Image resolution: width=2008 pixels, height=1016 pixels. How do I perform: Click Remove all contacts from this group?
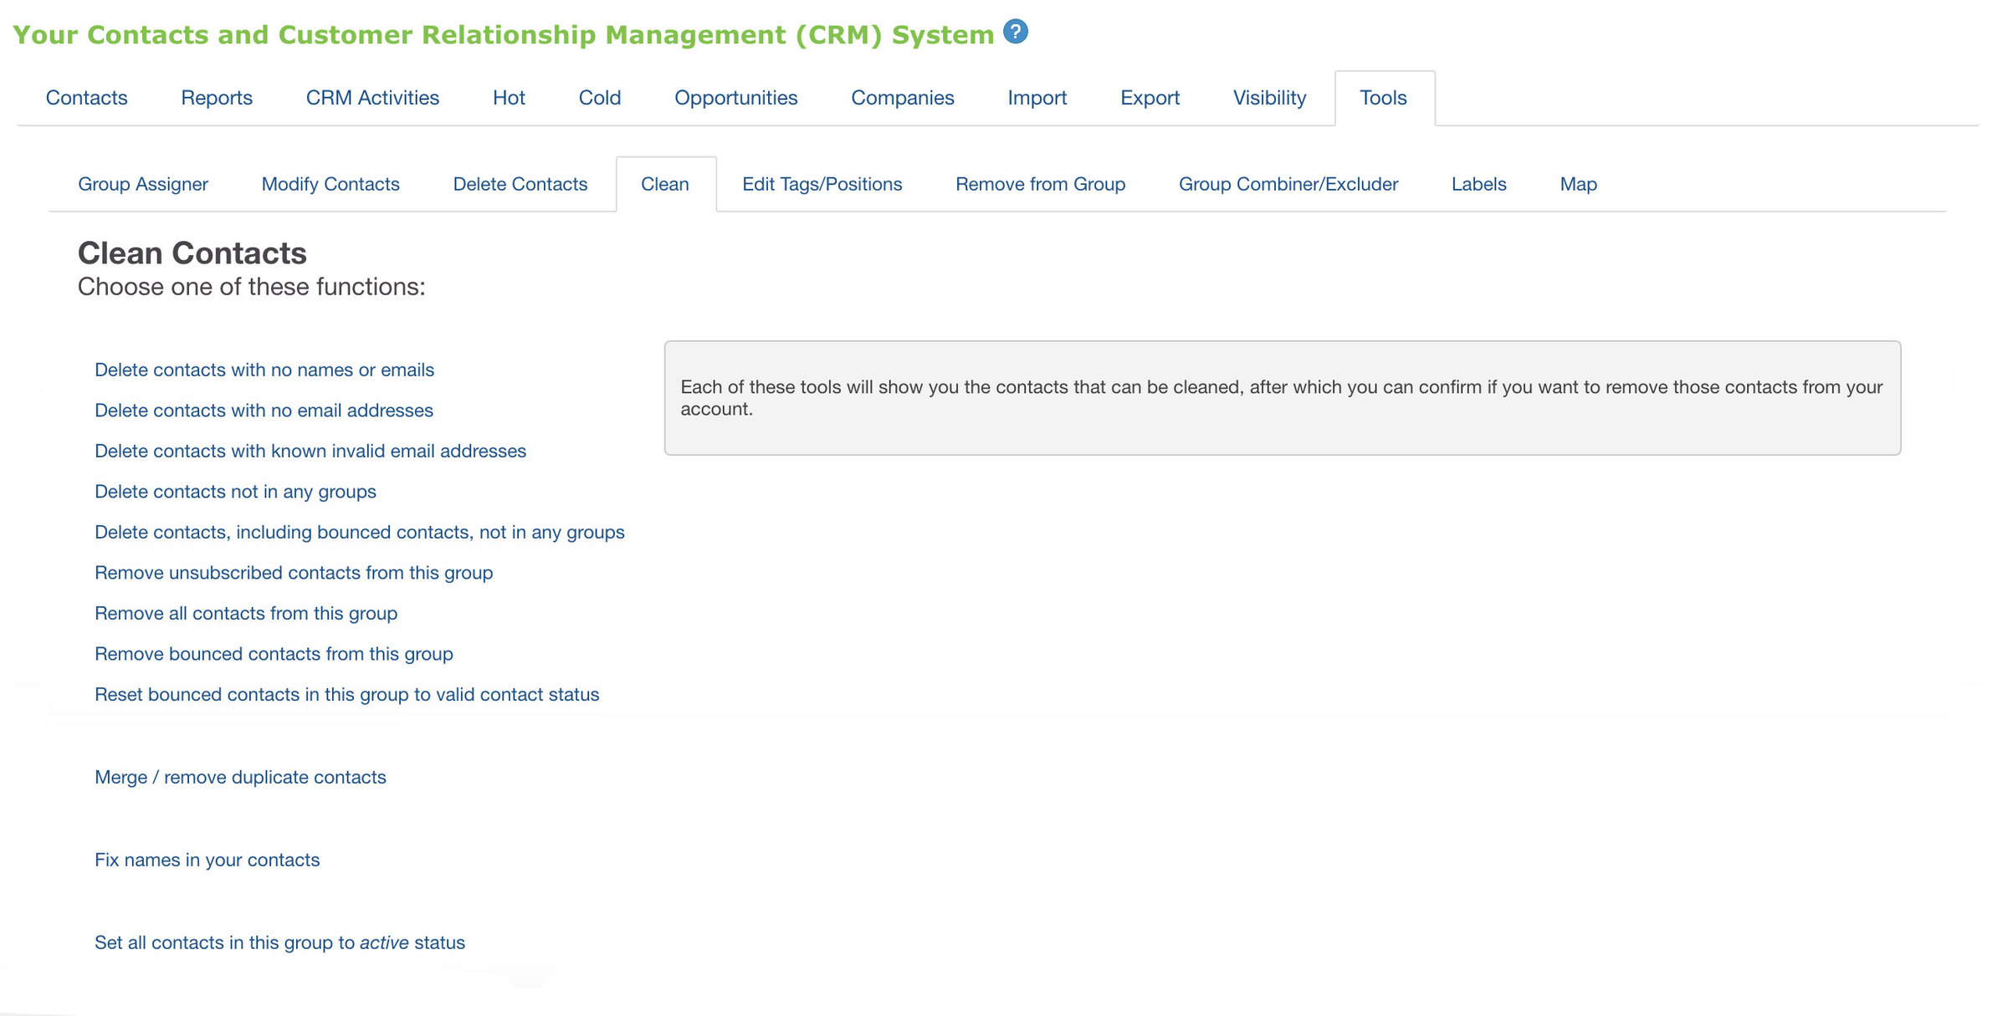click(x=246, y=613)
